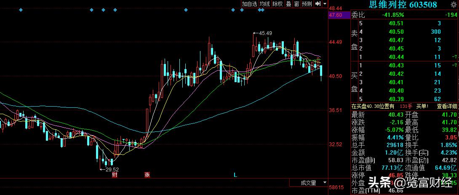This screenshot has width=459, height=195.
Task: Click the 预测 forecast toolbar button
Action: [x=307, y=4]
